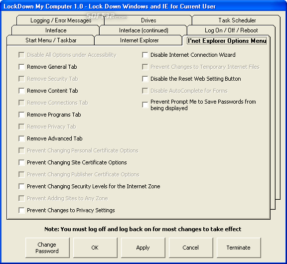Click the log off note text
Image resolution: width=287 pixels, height=264 pixels.
click(143, 229)
